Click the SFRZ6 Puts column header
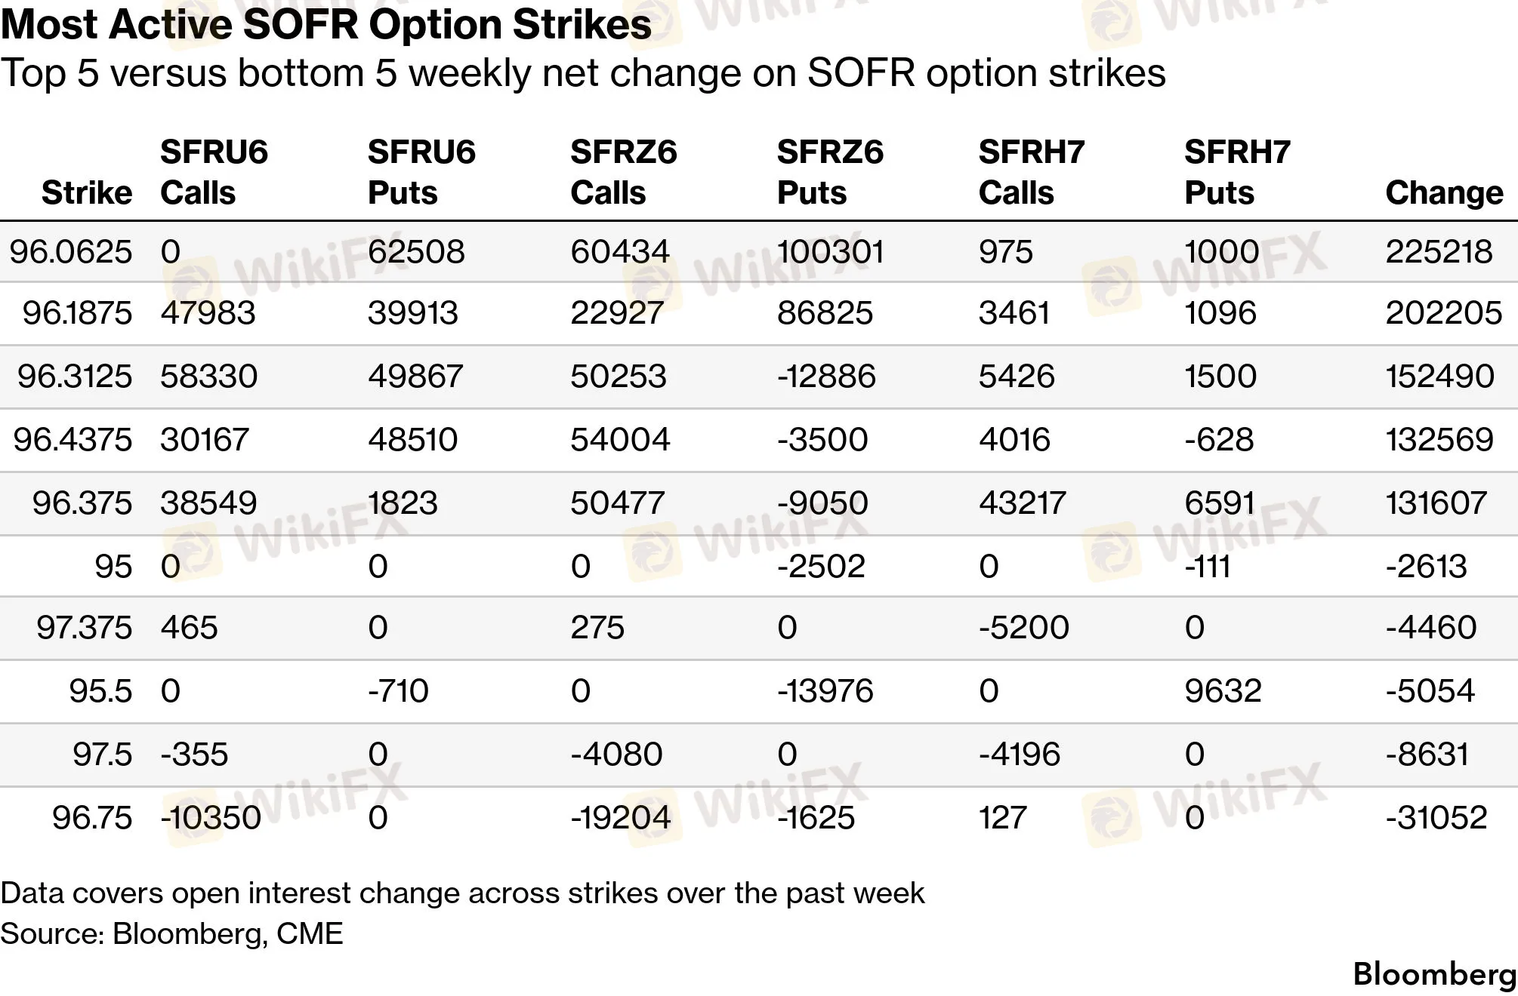 (x=830, y=172)
